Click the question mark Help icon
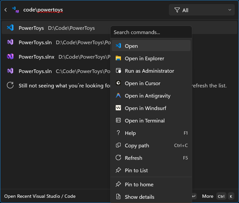This screenshot has height=203, width=239. [118, 133]
